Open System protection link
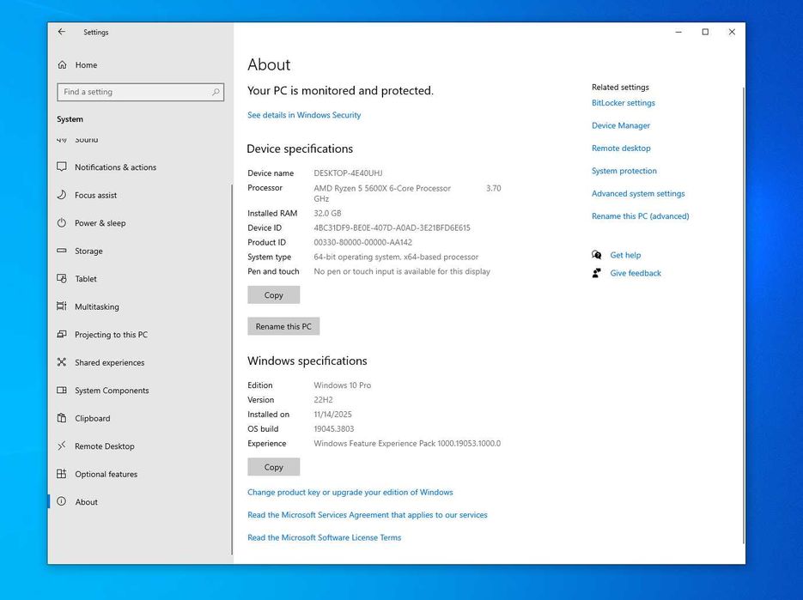Screen dimensions: 803x600 point(624,171)
